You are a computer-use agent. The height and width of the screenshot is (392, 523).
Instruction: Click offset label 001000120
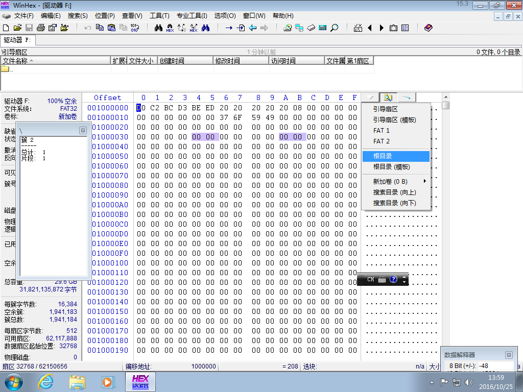tap(108, 282)
